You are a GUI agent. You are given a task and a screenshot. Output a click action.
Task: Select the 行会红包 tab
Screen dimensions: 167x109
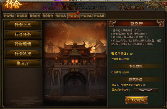click(48, 16)
